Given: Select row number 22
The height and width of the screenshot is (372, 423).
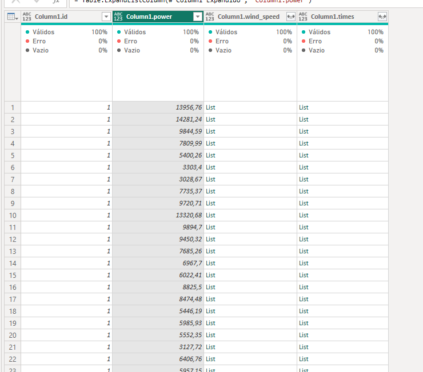Looking at the screenshot, I should pos(13,359).
